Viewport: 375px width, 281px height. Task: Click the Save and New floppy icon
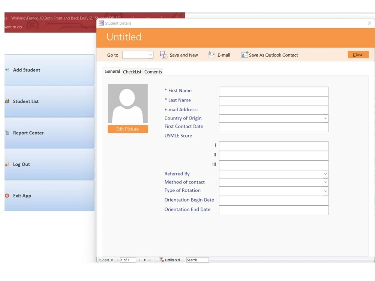(x=163, y=55)
